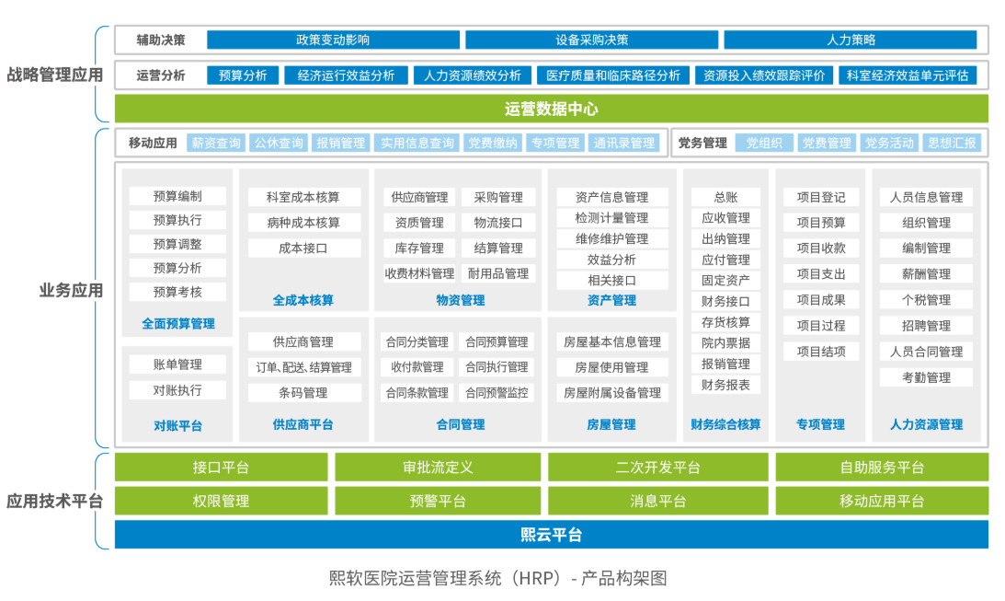Select the 总账 cell

[725, 197]
